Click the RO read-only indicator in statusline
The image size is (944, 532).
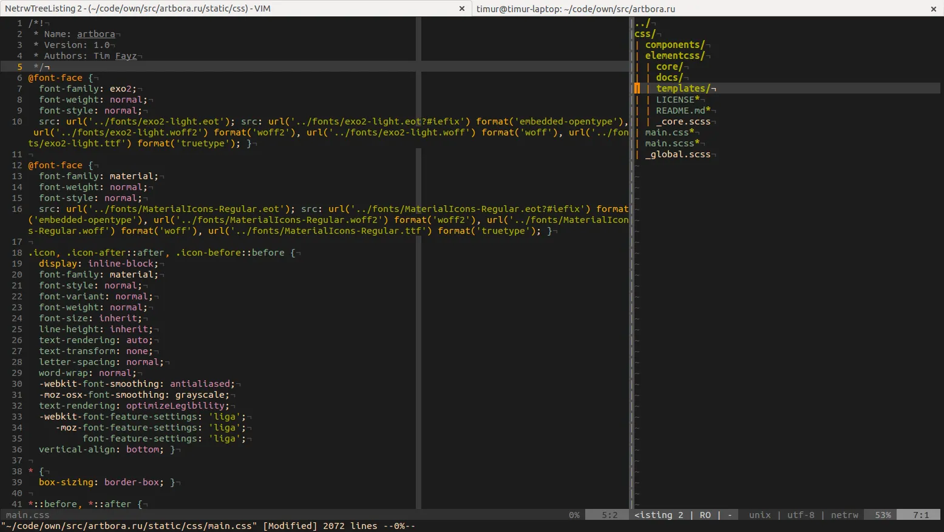(705, 515)
